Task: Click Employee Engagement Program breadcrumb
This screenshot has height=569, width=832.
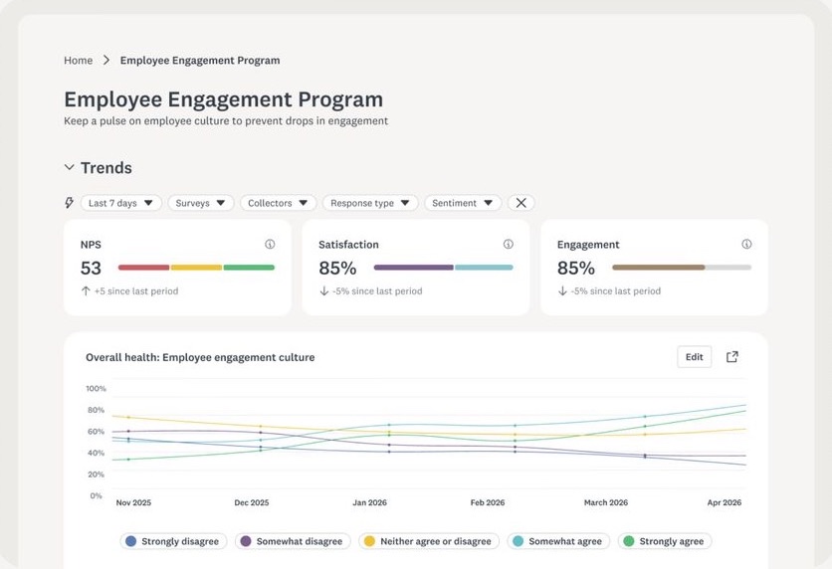Action: tap(200, 60)
